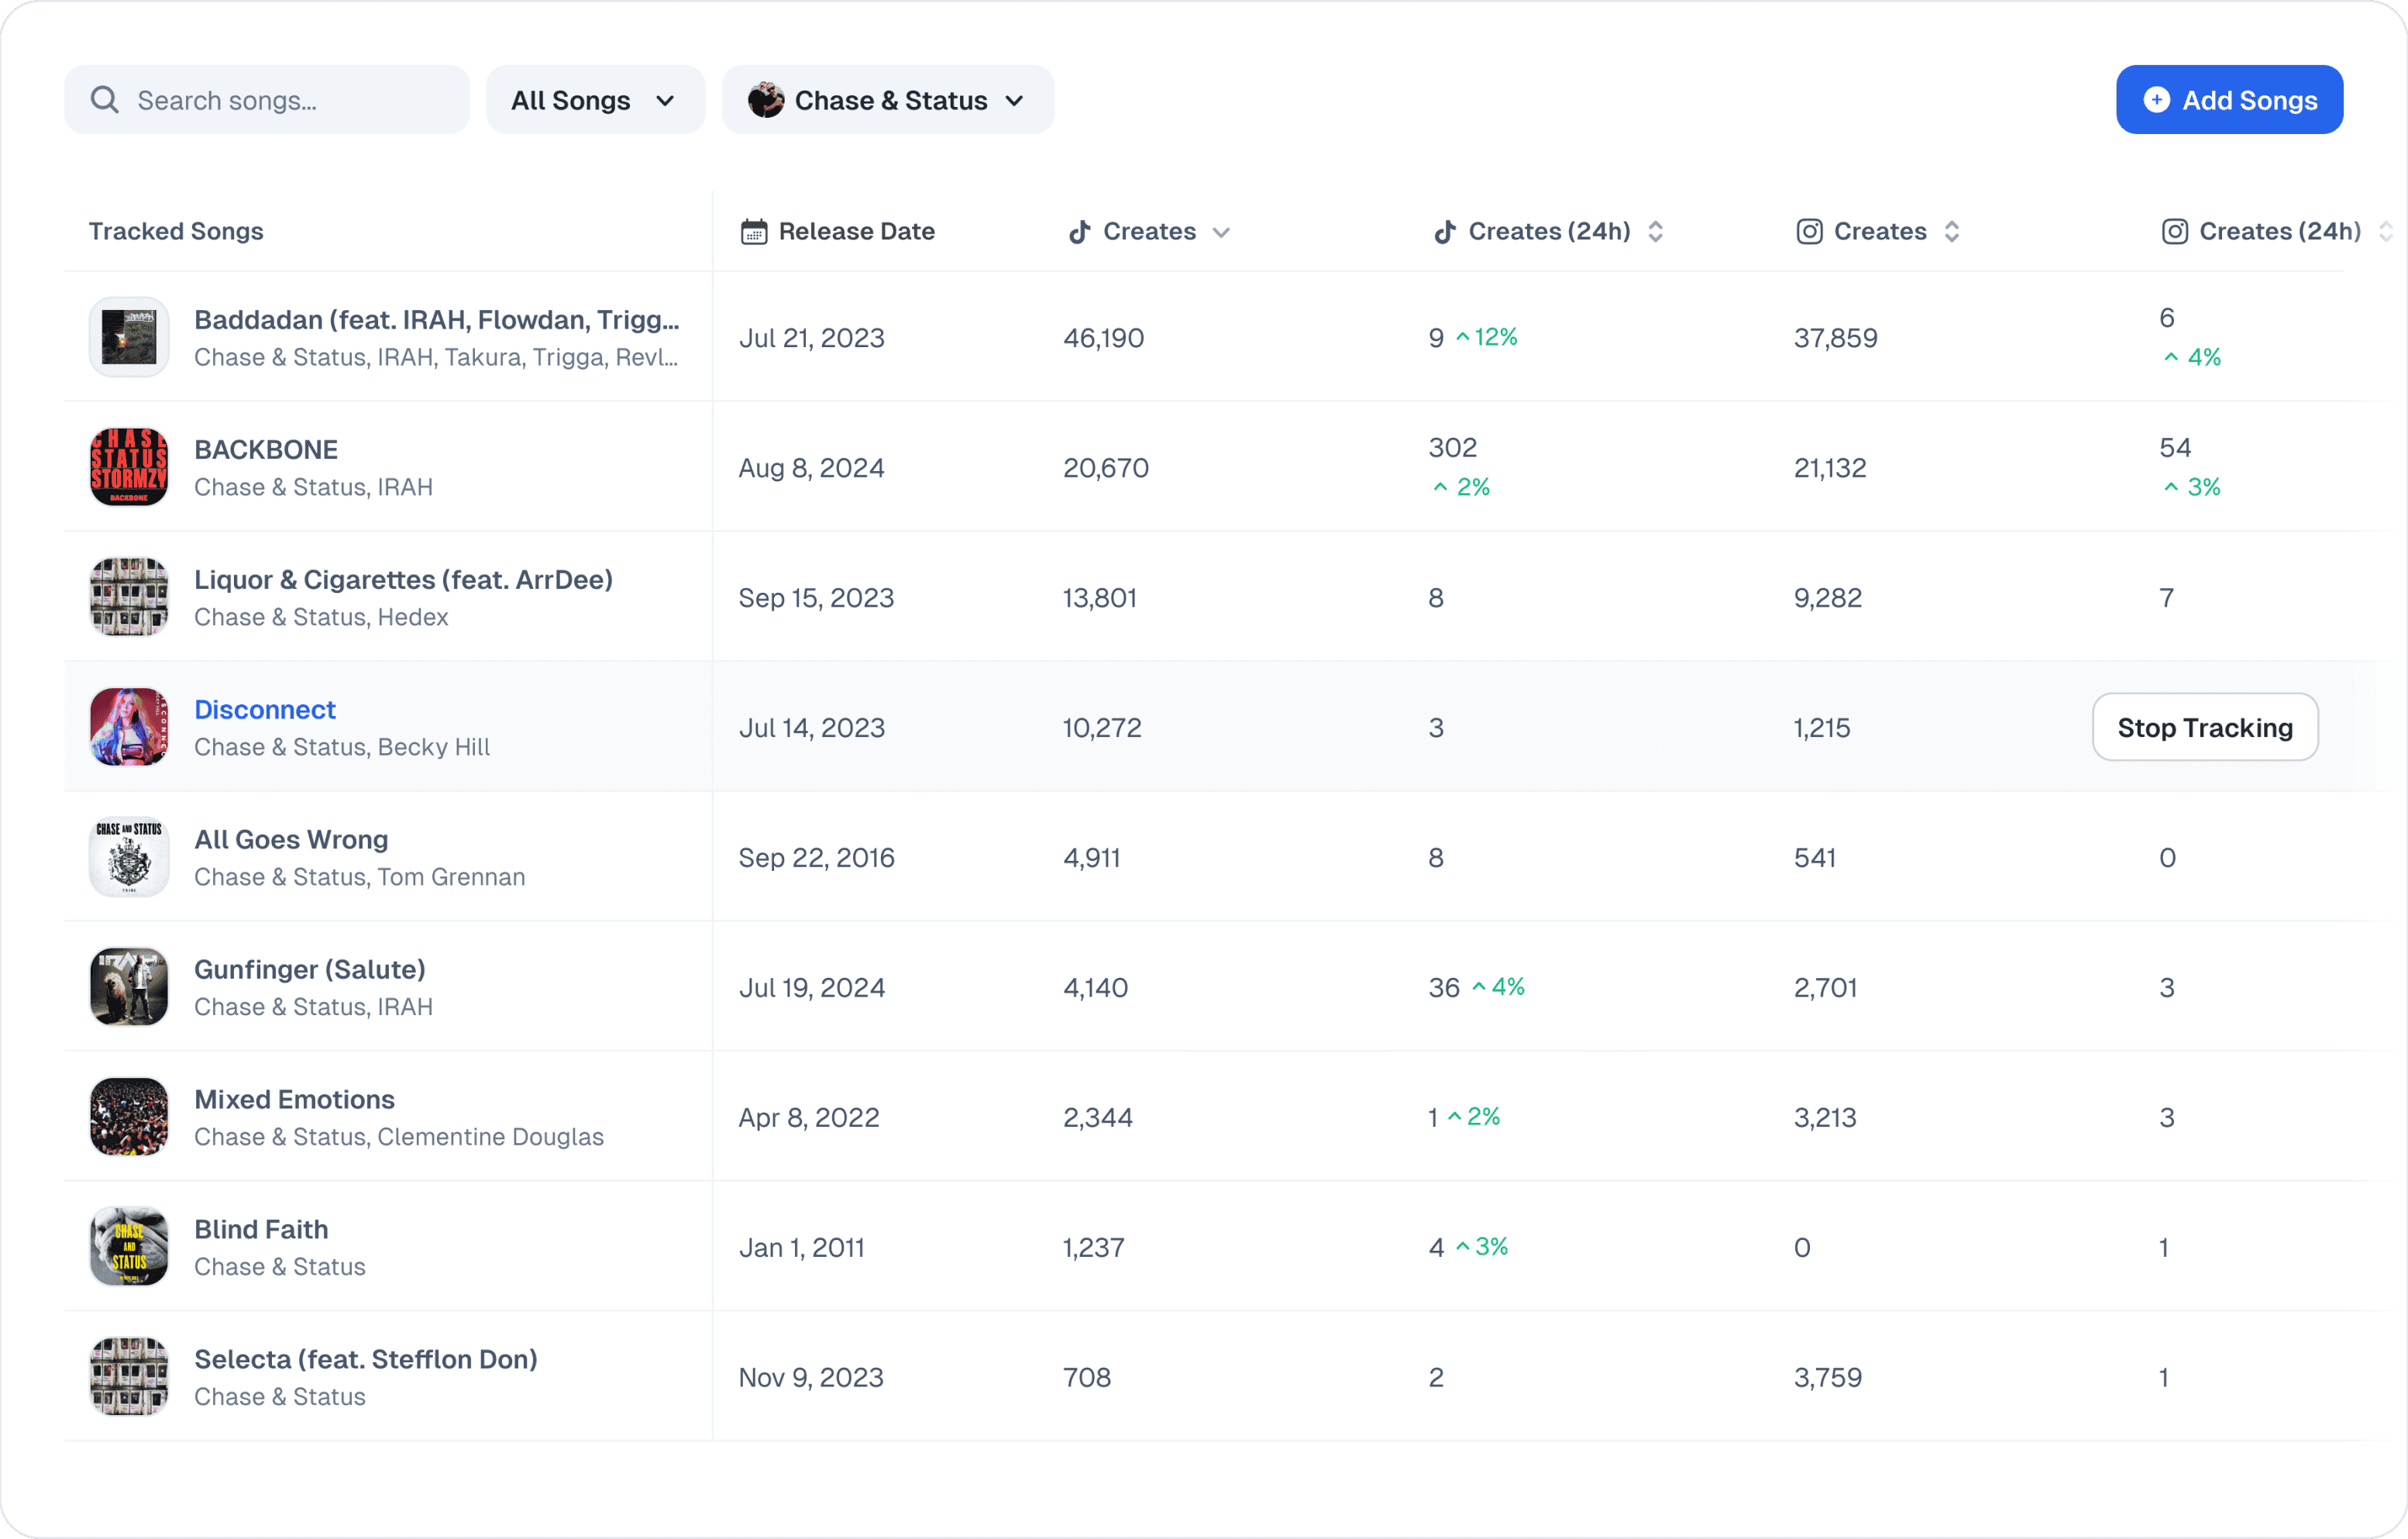2408x1539 pixels.
Task: Click the plus icon in Add Songs
Action: click(2156, 100)
